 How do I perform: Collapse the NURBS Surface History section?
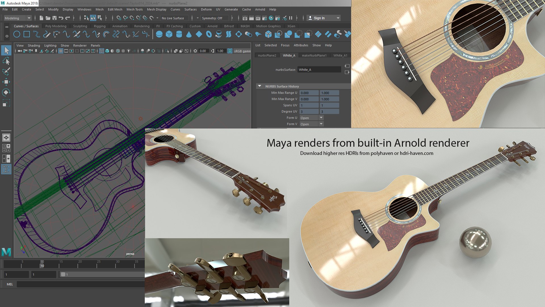coord(259,86)
